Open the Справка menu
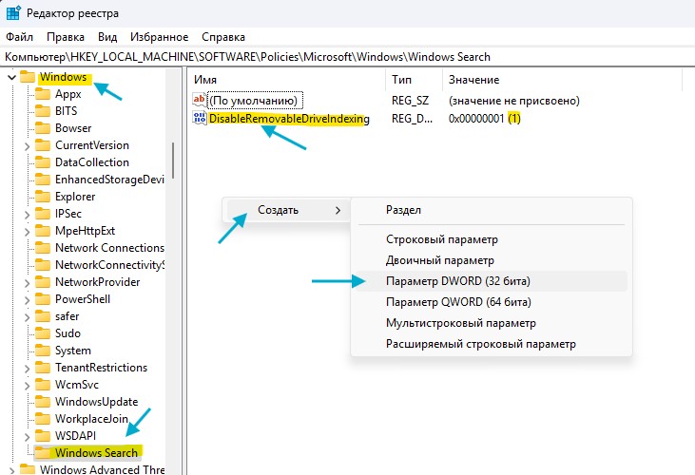695x475 pixels. 223,37
